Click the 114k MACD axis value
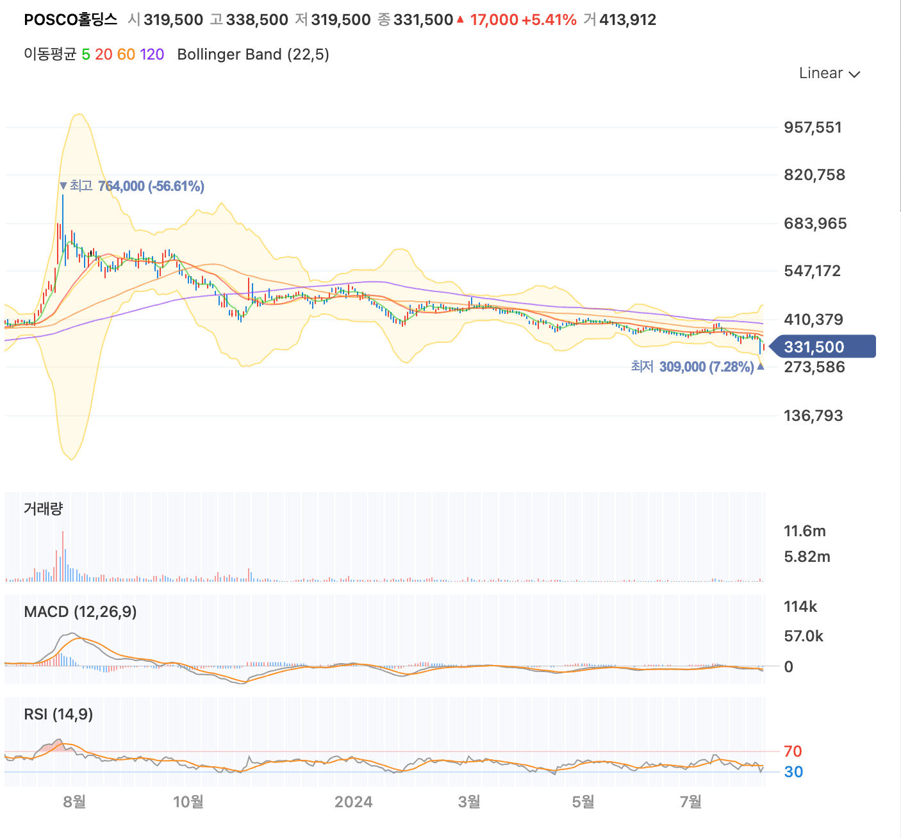Screen dimensions: 901x838 click(x=800, y=606)
